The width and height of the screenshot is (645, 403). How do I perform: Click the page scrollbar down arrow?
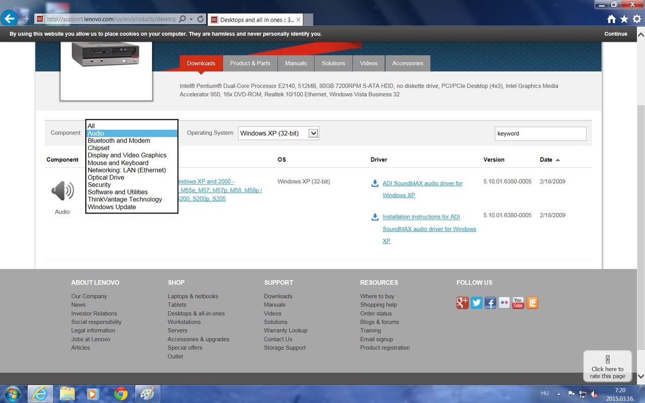point(641,376)
